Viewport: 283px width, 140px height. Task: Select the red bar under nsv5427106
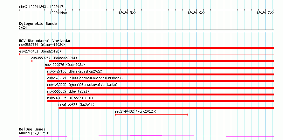161,74
